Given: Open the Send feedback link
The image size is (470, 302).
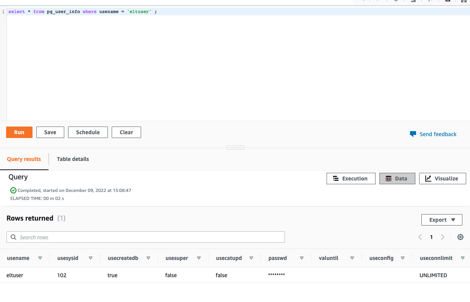Looking at the screenshot, I should click(x=438, y=134).
